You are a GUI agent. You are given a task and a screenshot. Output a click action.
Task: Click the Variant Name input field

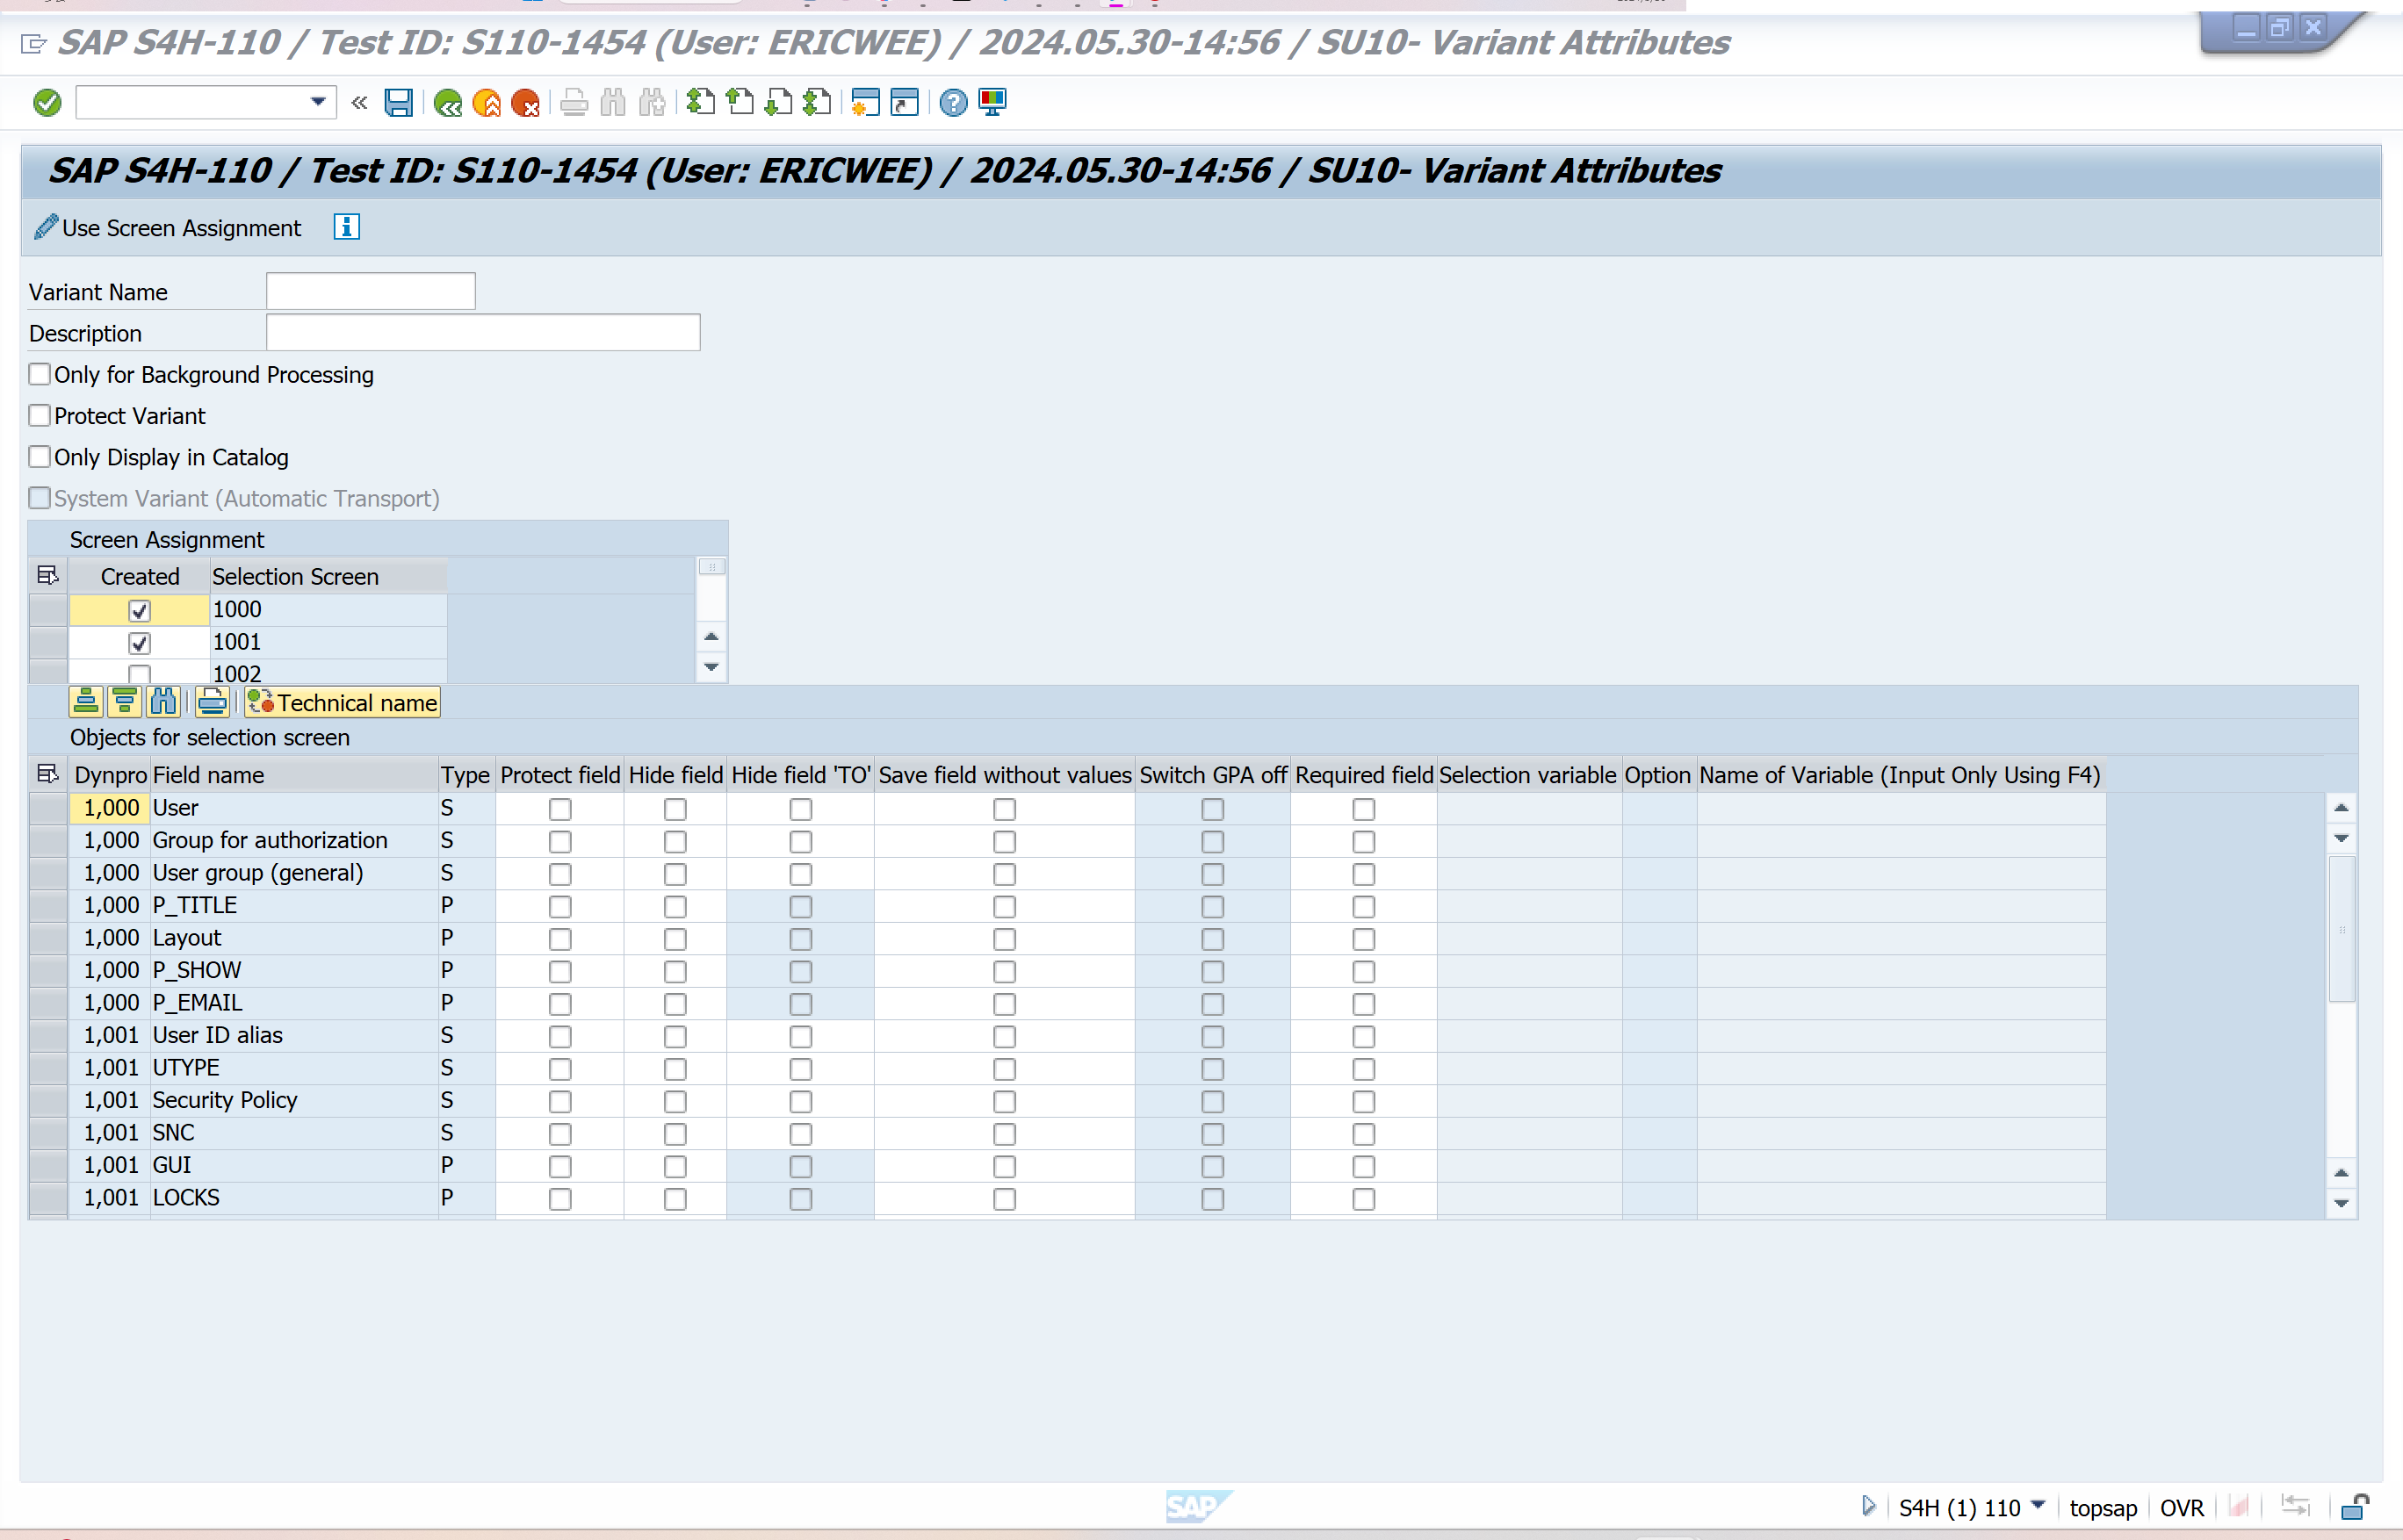[370, 292]
